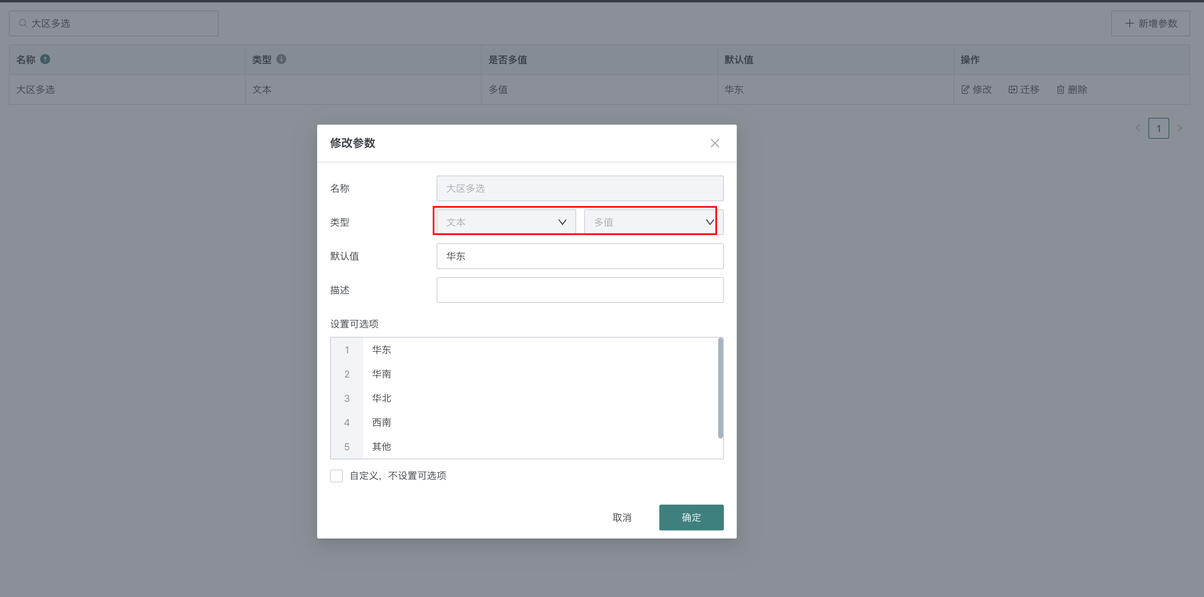Viewport: 1204px width, 597px height.
Task: Click 迁移 link in 大区多选 row
Action: point(1024,89)
